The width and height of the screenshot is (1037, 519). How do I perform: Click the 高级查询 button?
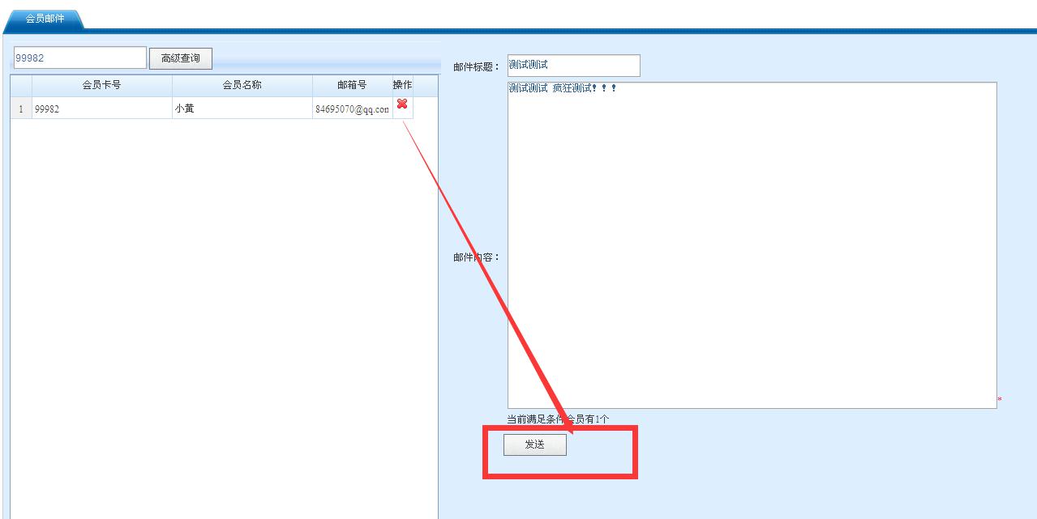pyautogui.click(x=180, y=58)
